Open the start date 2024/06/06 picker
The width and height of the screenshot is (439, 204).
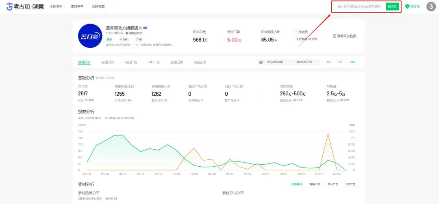(275, 62)
